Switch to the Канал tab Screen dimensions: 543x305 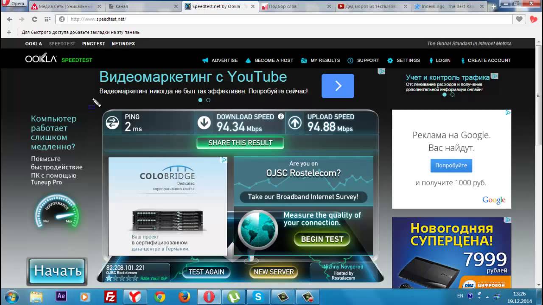coord(142,6)
